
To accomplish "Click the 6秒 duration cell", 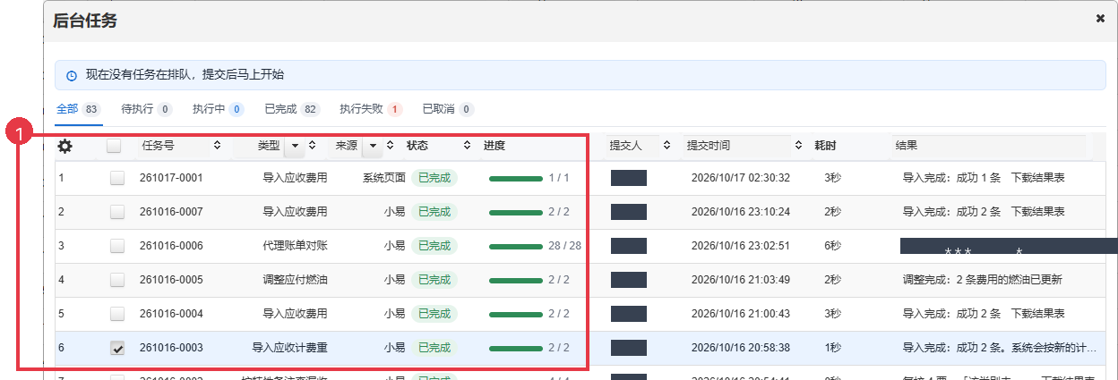I will point(833,246).
